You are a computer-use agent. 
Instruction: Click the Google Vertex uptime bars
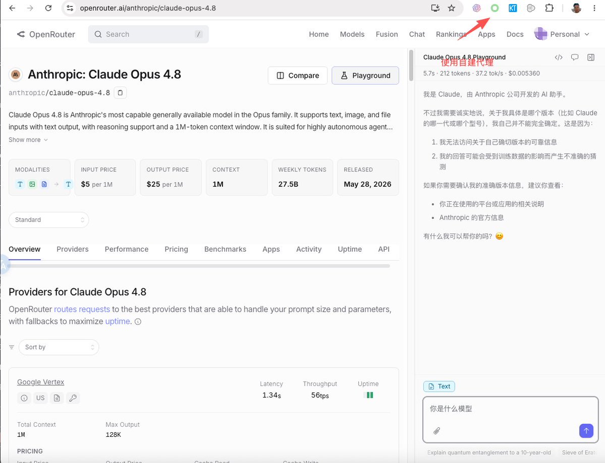368,395
